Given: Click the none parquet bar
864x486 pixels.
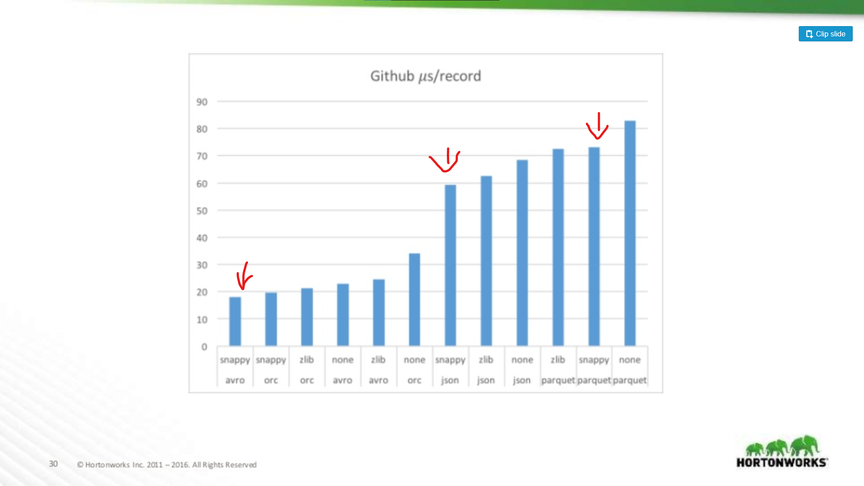Looking at the screenshot, I should [x=630, y=233].
